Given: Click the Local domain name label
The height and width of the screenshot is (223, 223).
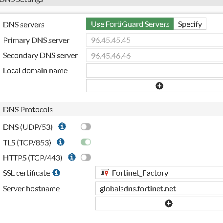Looking at the screenshot, I should click(x=35, y=71).
